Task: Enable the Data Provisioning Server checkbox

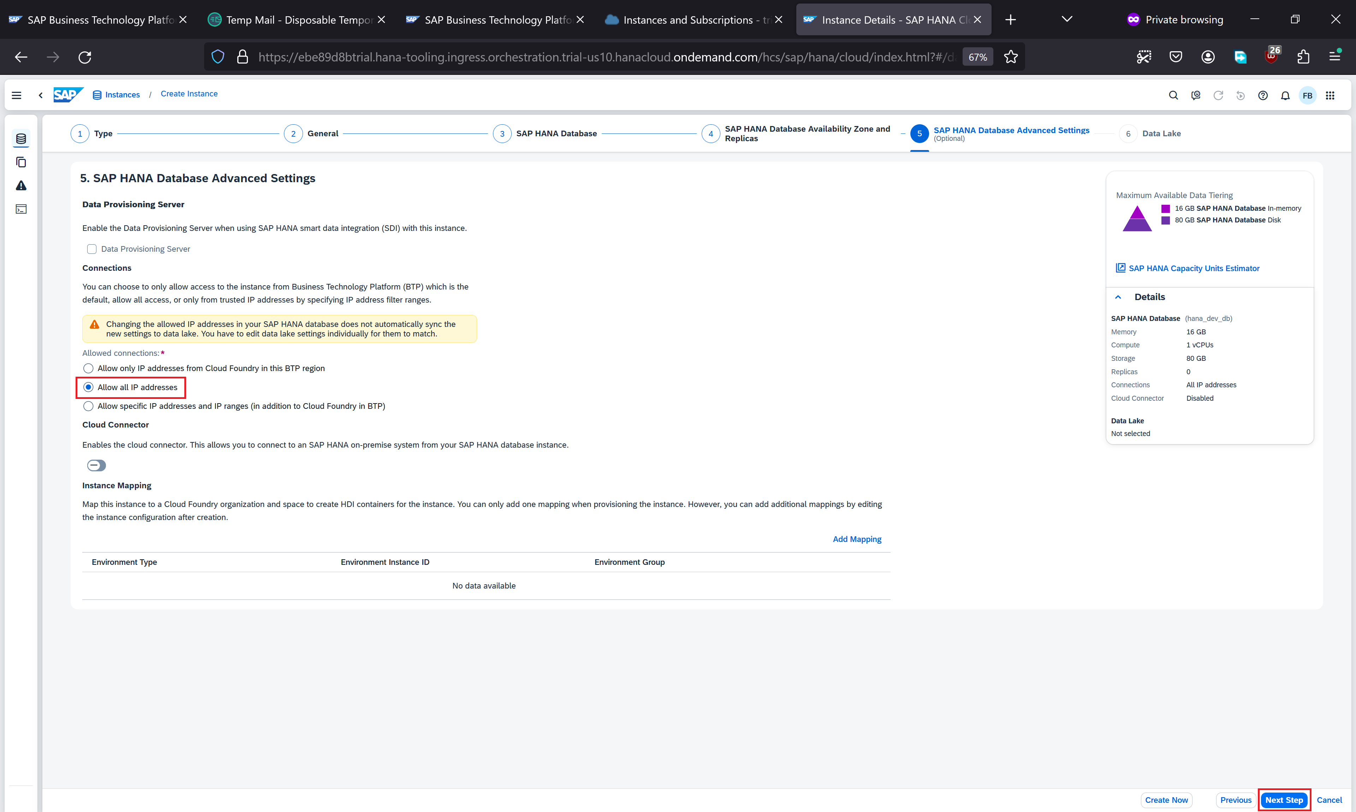Action: 91,249
